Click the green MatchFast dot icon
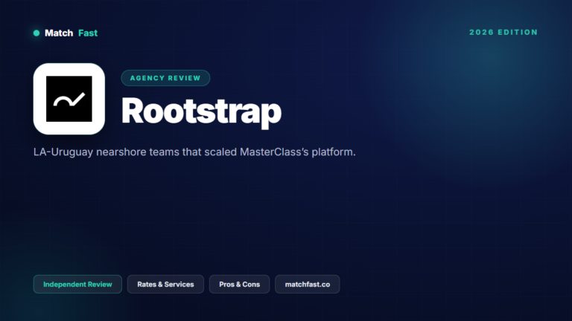Screen dimensions: 572x321 36,33
